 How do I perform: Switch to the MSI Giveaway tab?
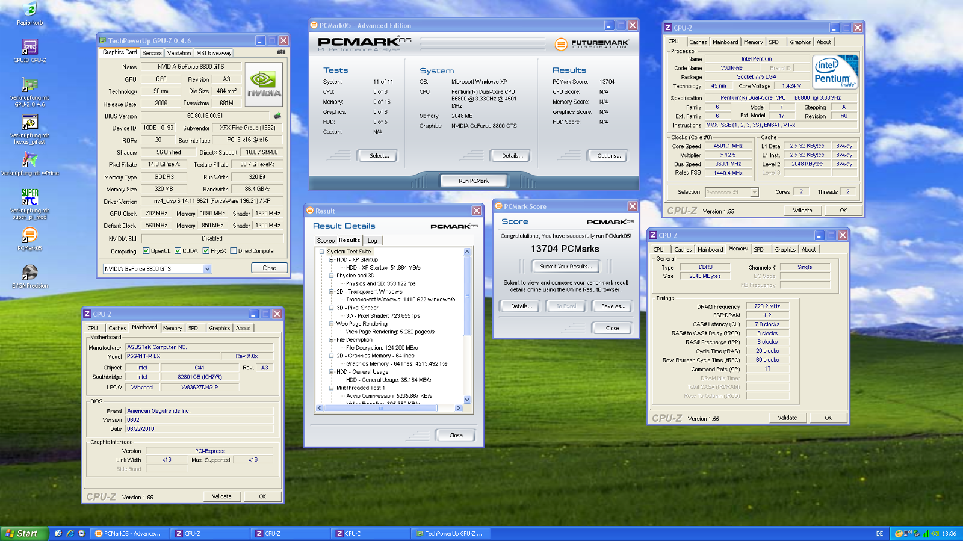pos(214,53)
